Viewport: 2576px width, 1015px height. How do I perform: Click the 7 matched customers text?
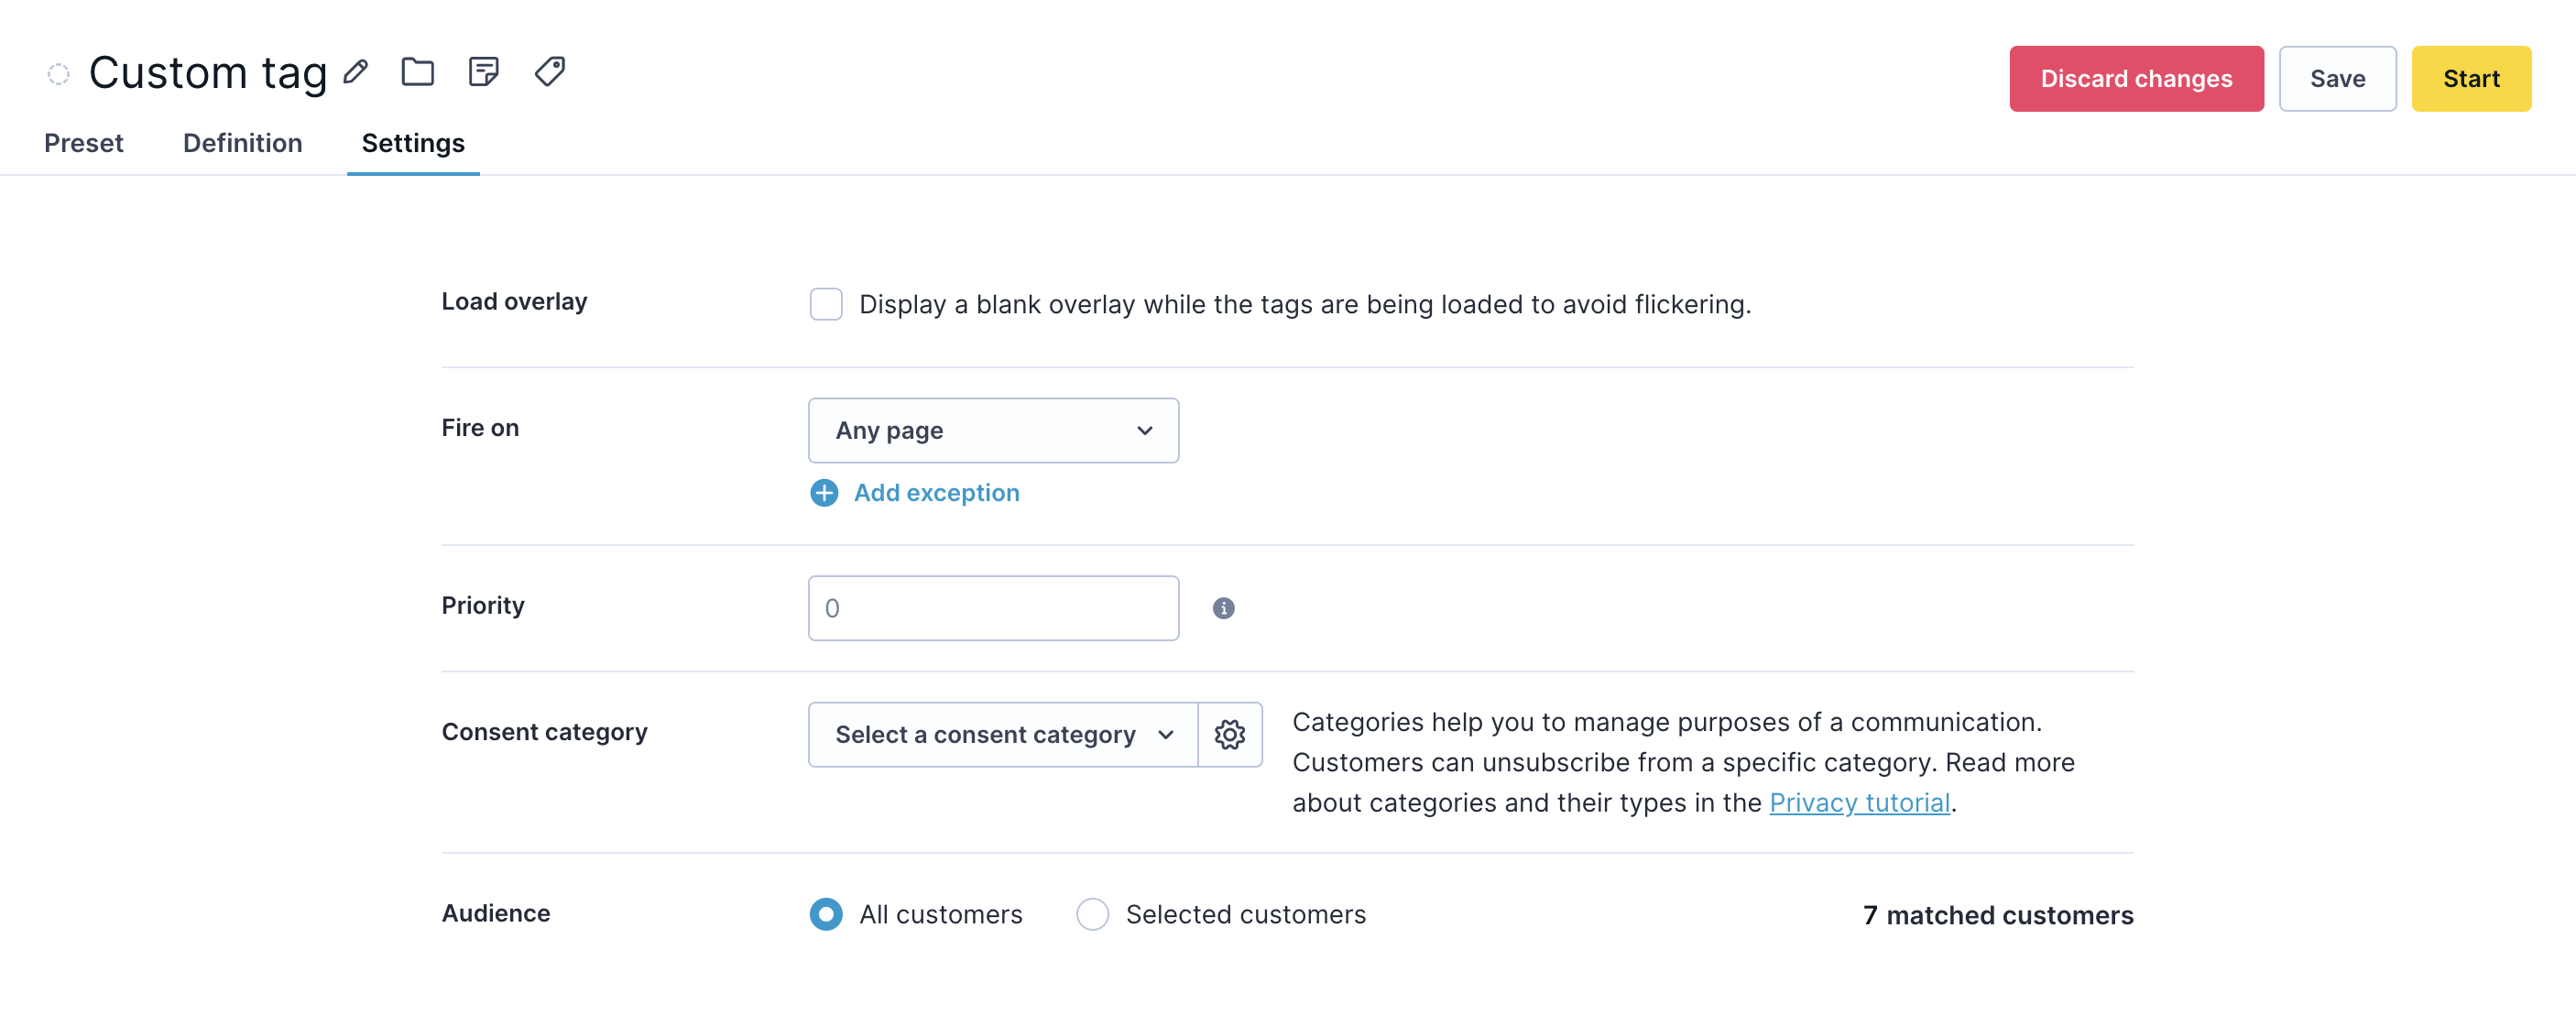coord(1997,915)
